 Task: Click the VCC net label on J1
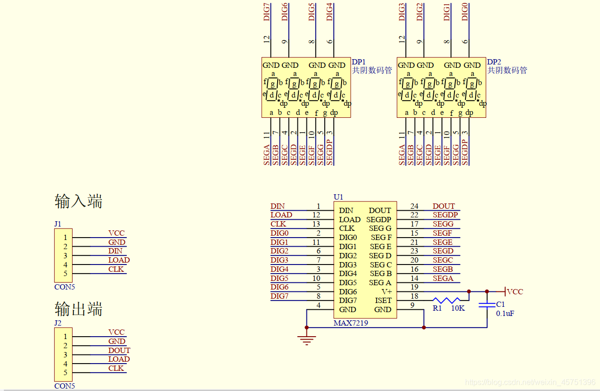click(x=116, y=233)
